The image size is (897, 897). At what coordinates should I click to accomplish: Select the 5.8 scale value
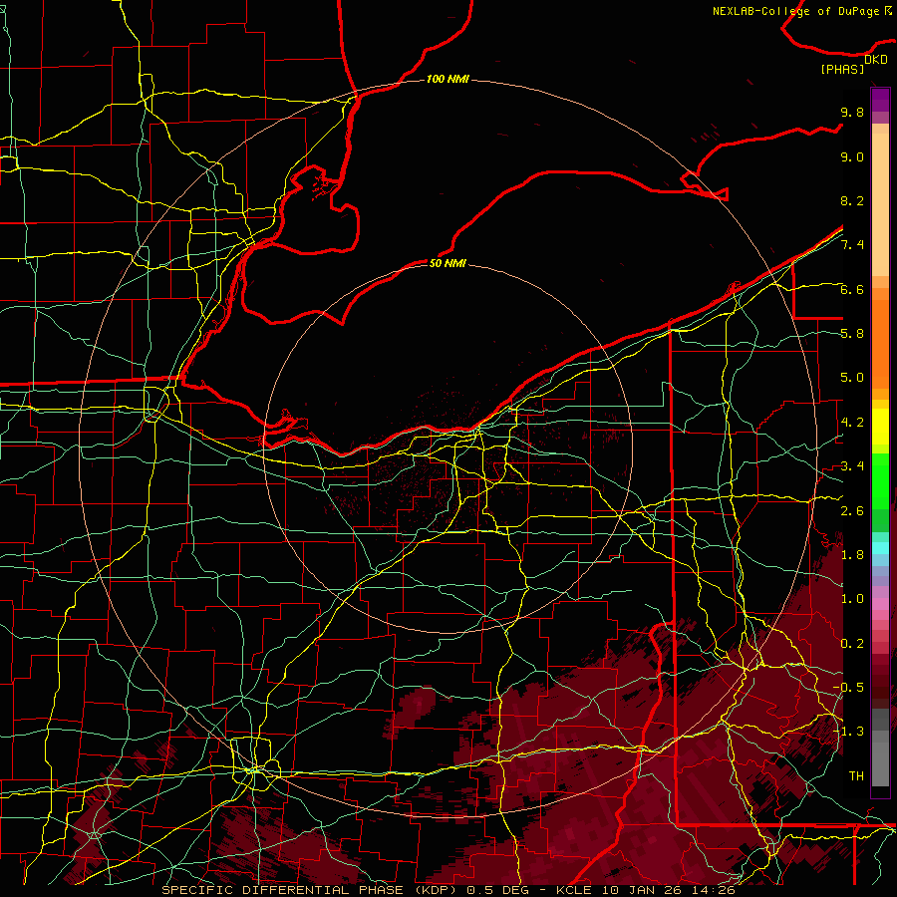pyautogui.click(x=852, y=334)
